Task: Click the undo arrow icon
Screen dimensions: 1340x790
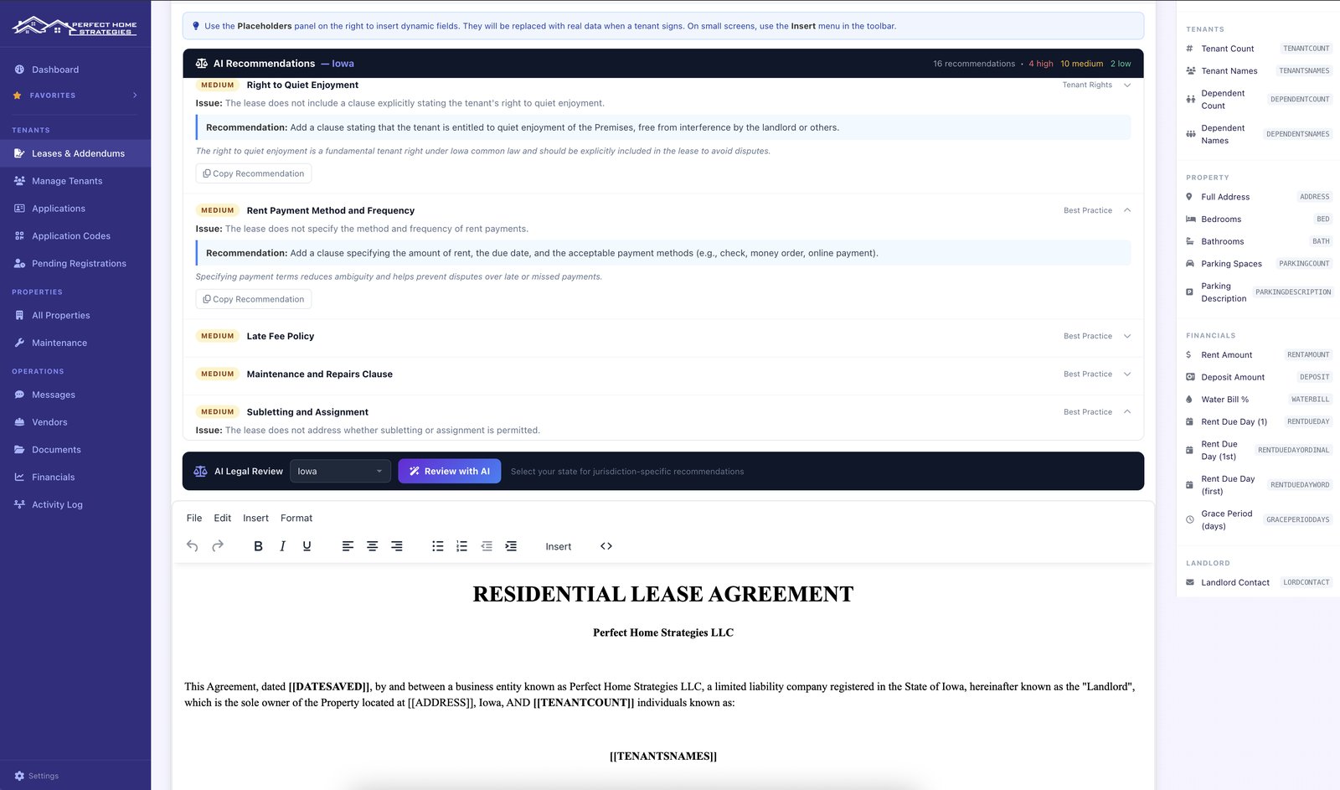Action: (193, 546)
